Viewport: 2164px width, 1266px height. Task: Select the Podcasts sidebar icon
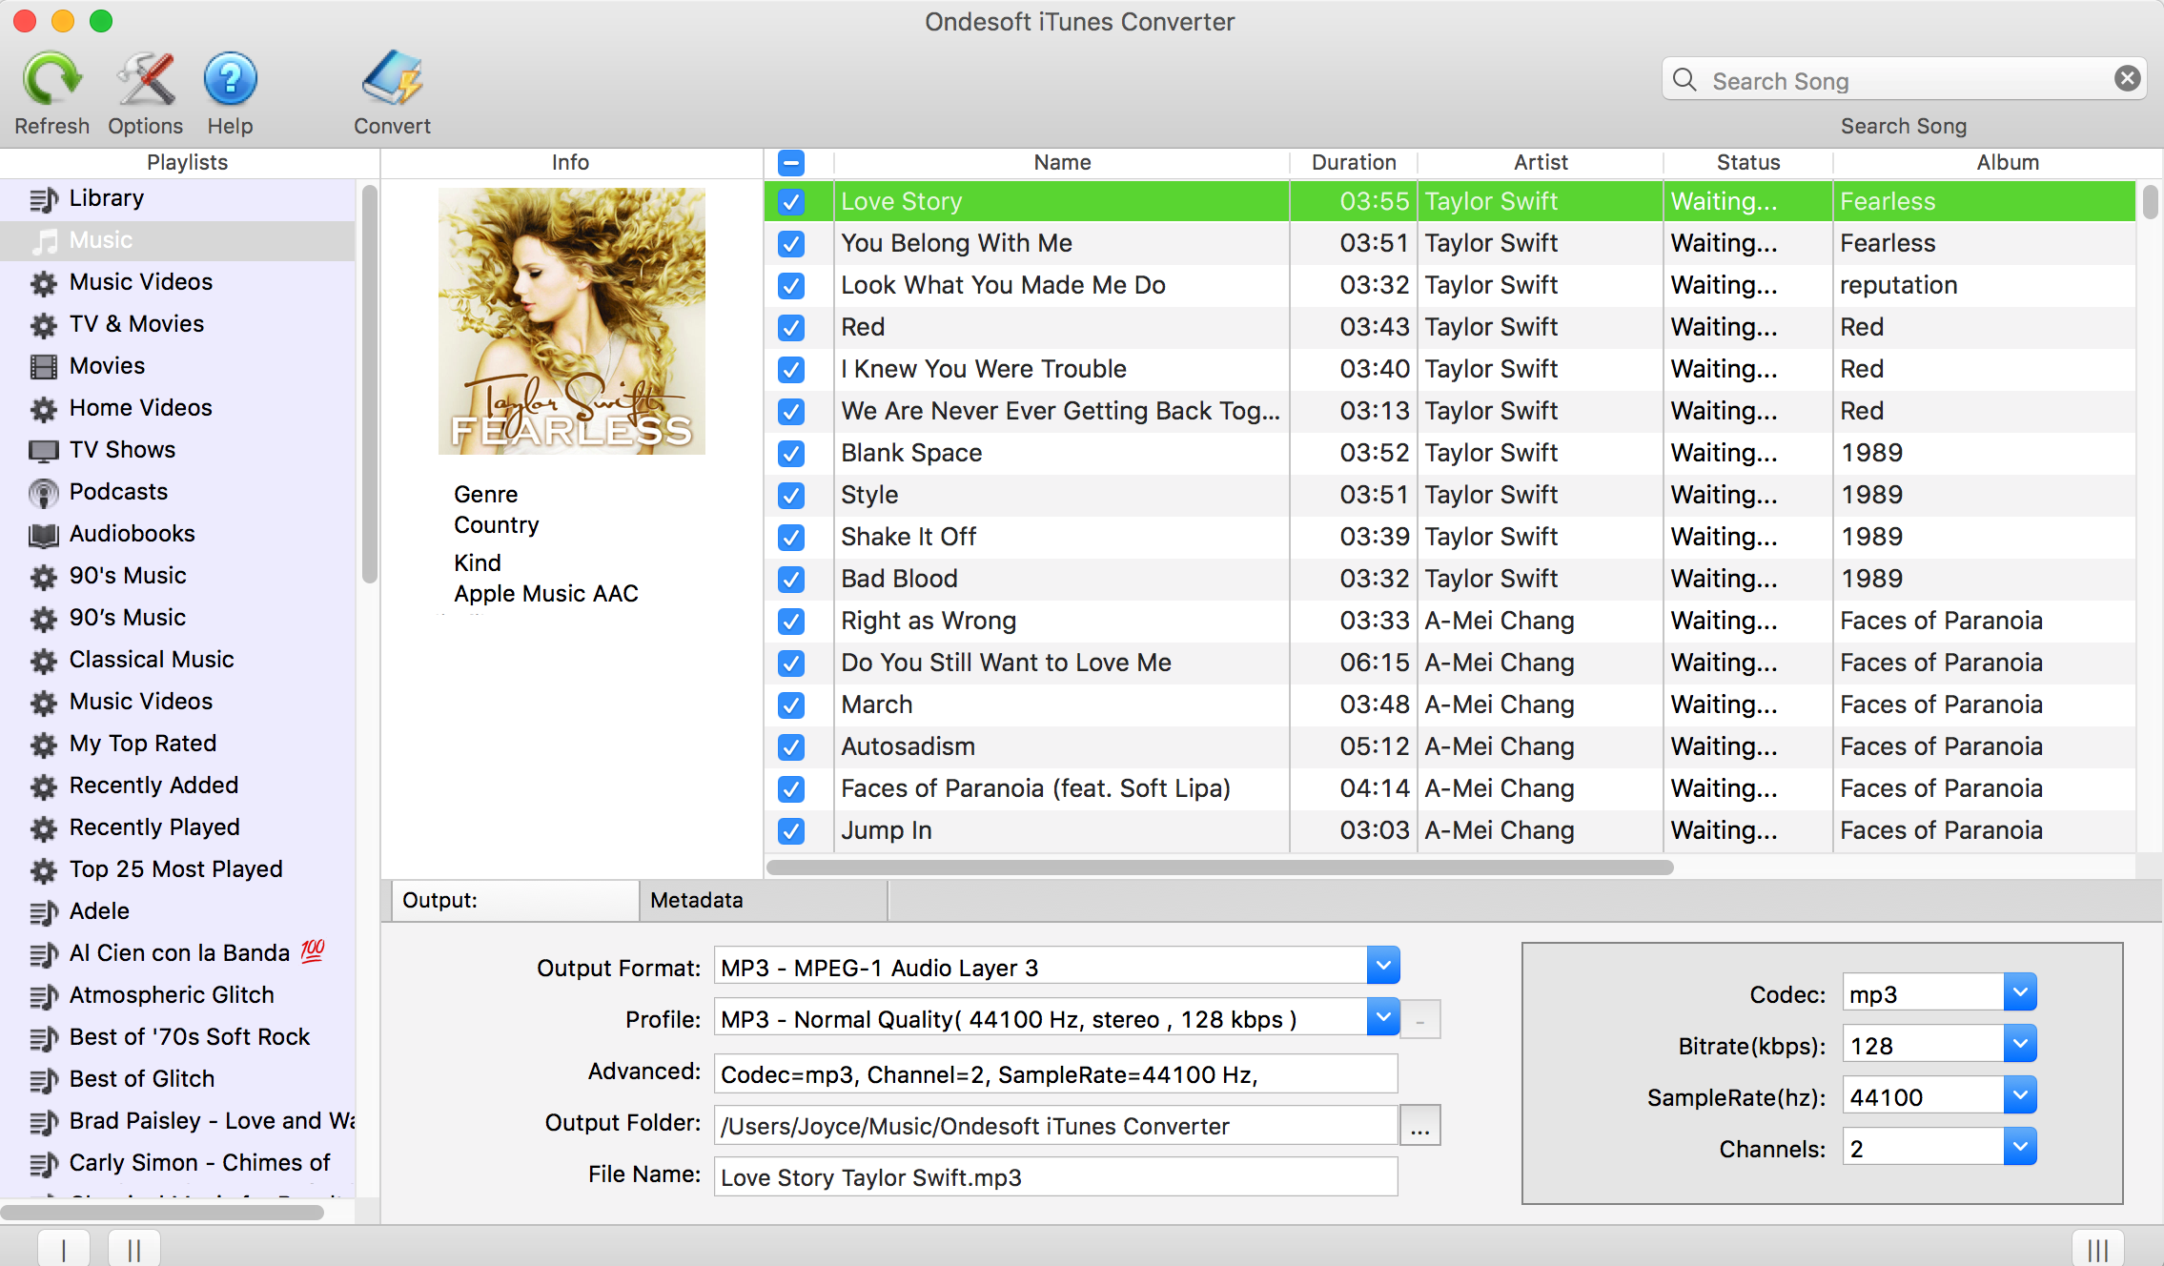(x=42, y=491)
